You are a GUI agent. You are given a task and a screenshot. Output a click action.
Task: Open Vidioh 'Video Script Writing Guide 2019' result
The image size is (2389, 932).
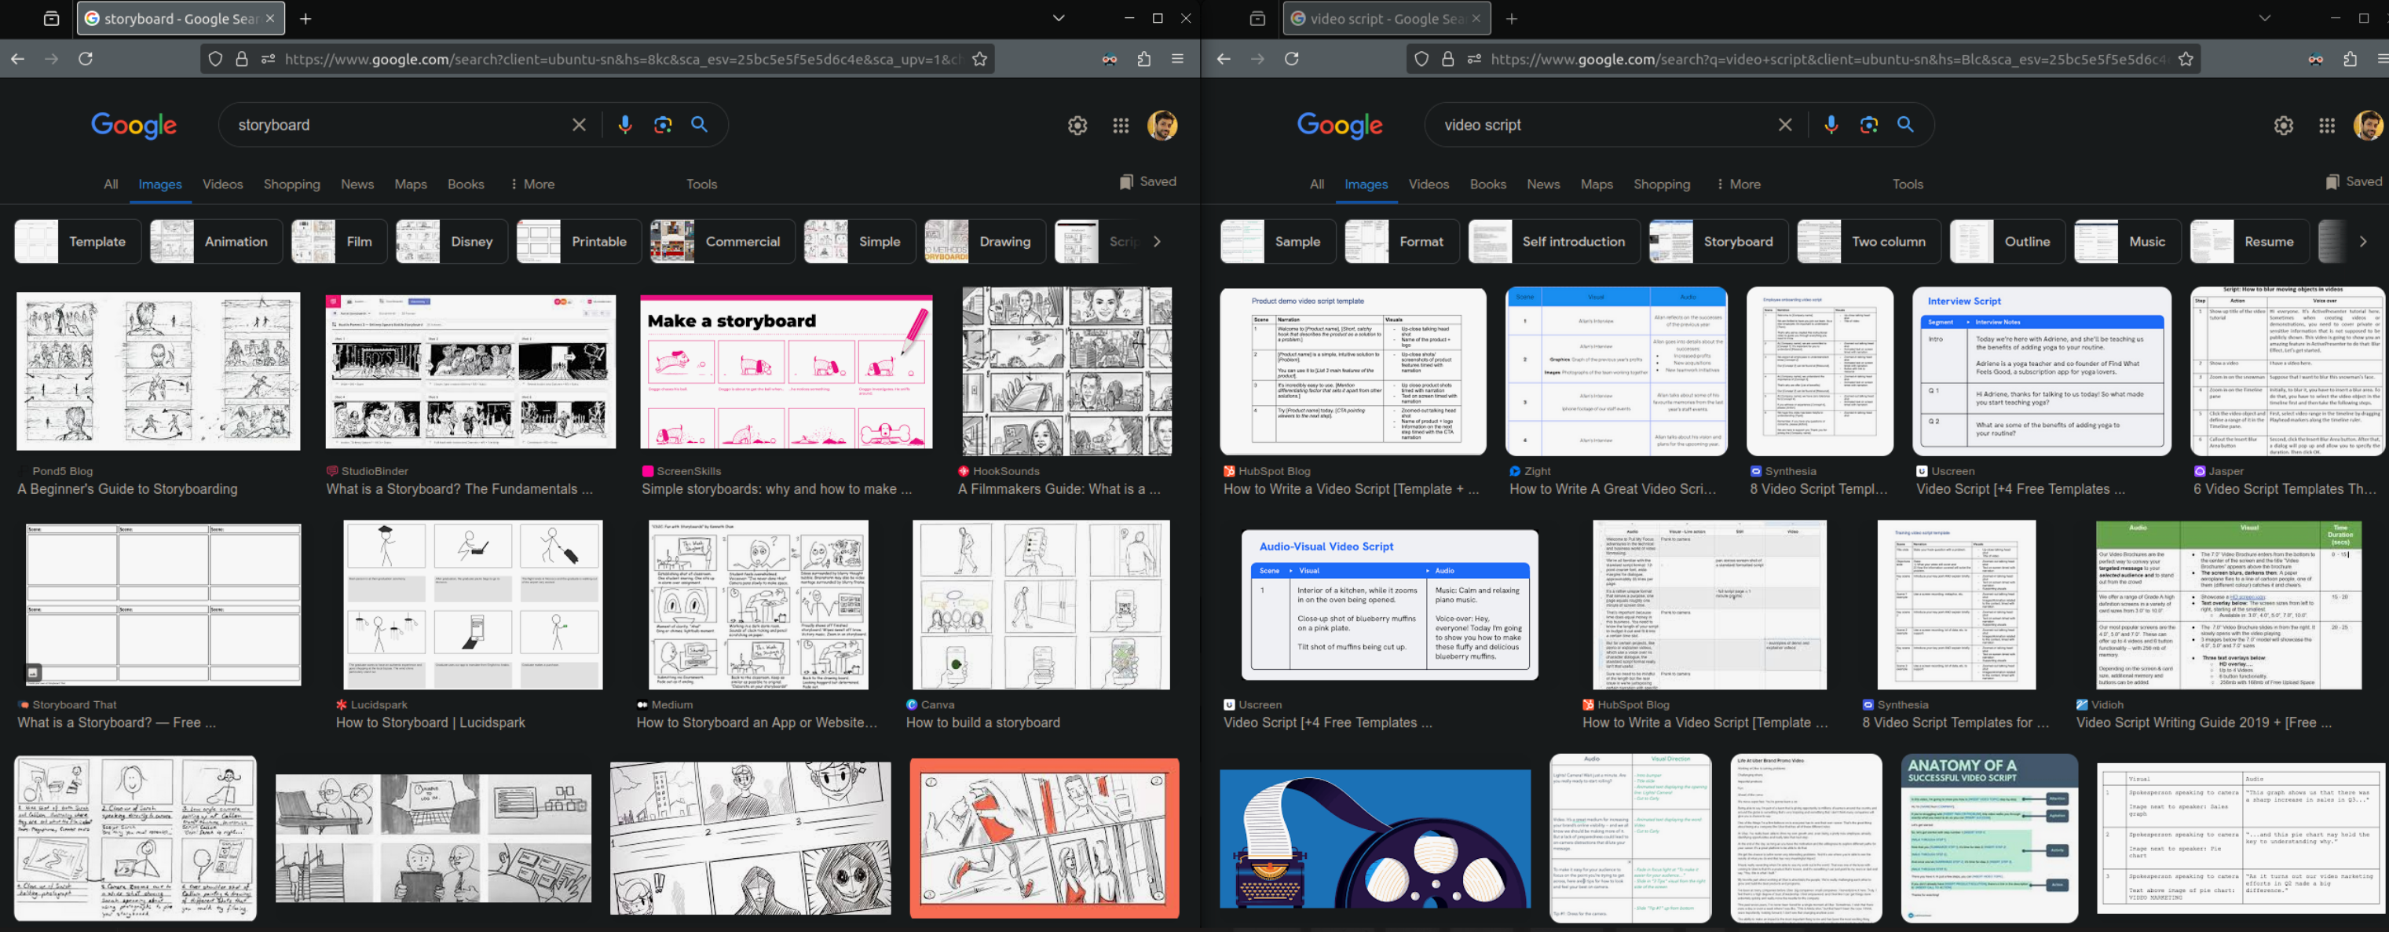(2204, 722)
